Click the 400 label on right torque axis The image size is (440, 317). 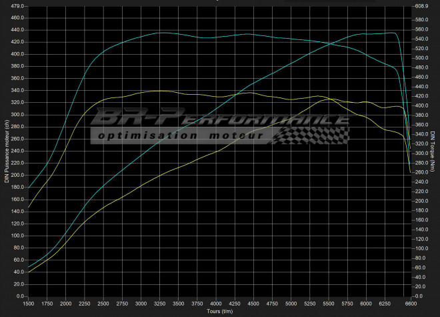pos(419,105)
